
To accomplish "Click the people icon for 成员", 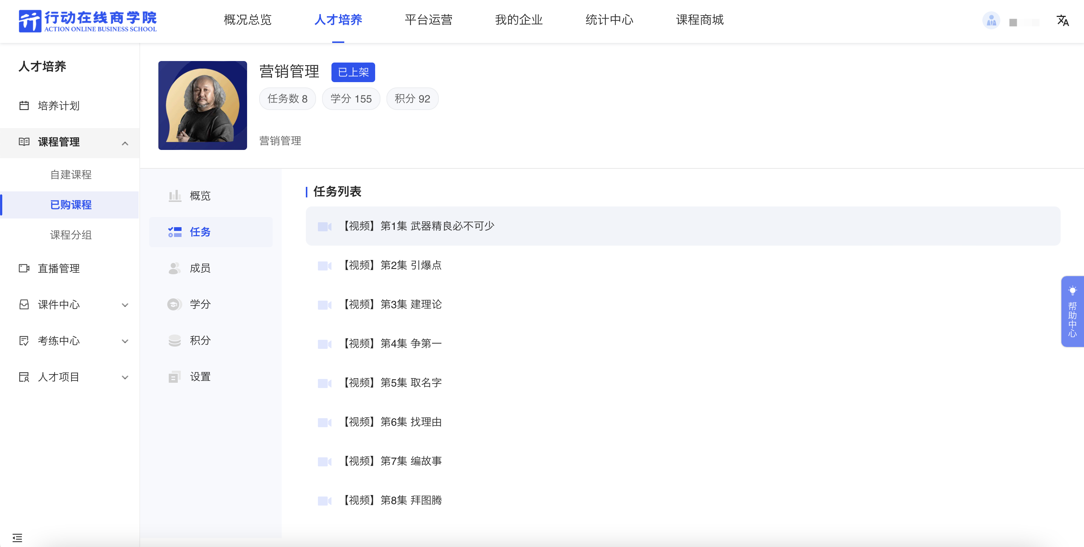I will coord(175,268).
